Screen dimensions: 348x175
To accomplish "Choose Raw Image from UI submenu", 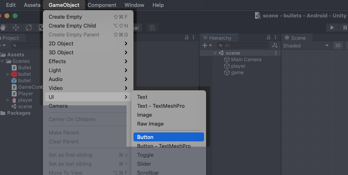I will (169, 124).
